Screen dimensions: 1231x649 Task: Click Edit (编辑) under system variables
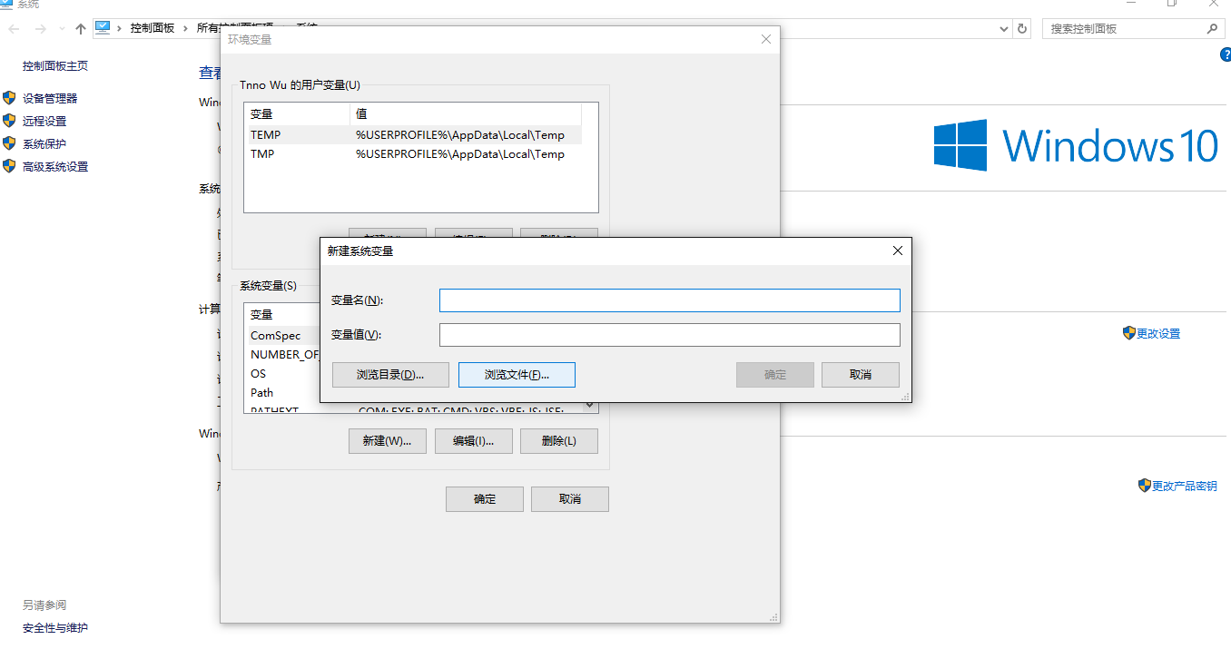[x=474, y=441]
